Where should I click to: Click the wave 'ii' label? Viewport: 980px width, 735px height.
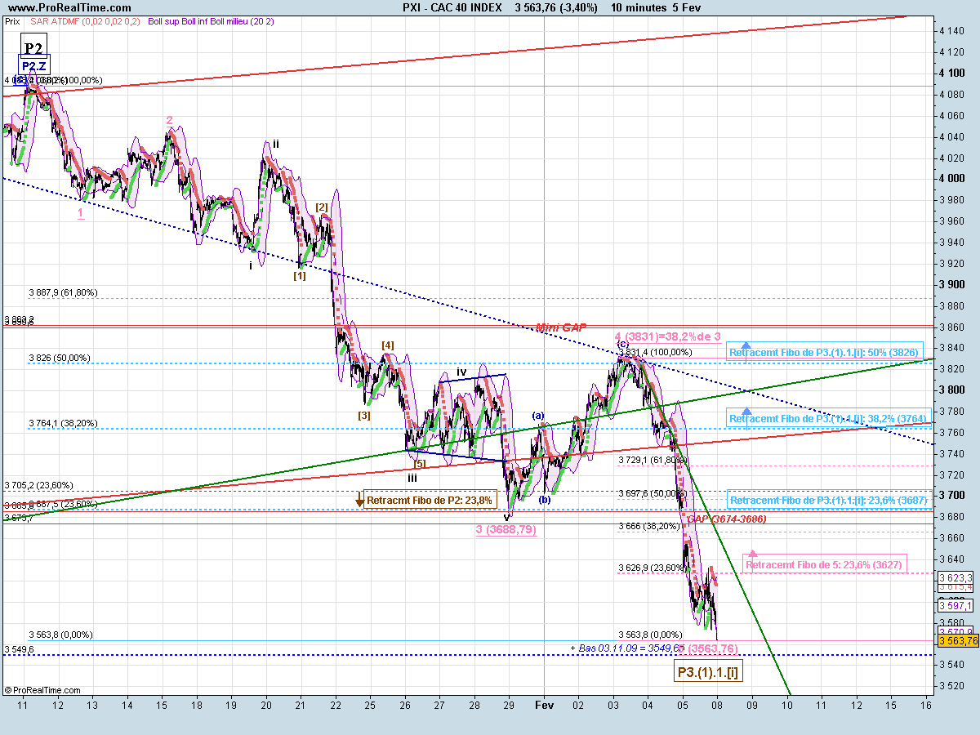coord(276,144)
